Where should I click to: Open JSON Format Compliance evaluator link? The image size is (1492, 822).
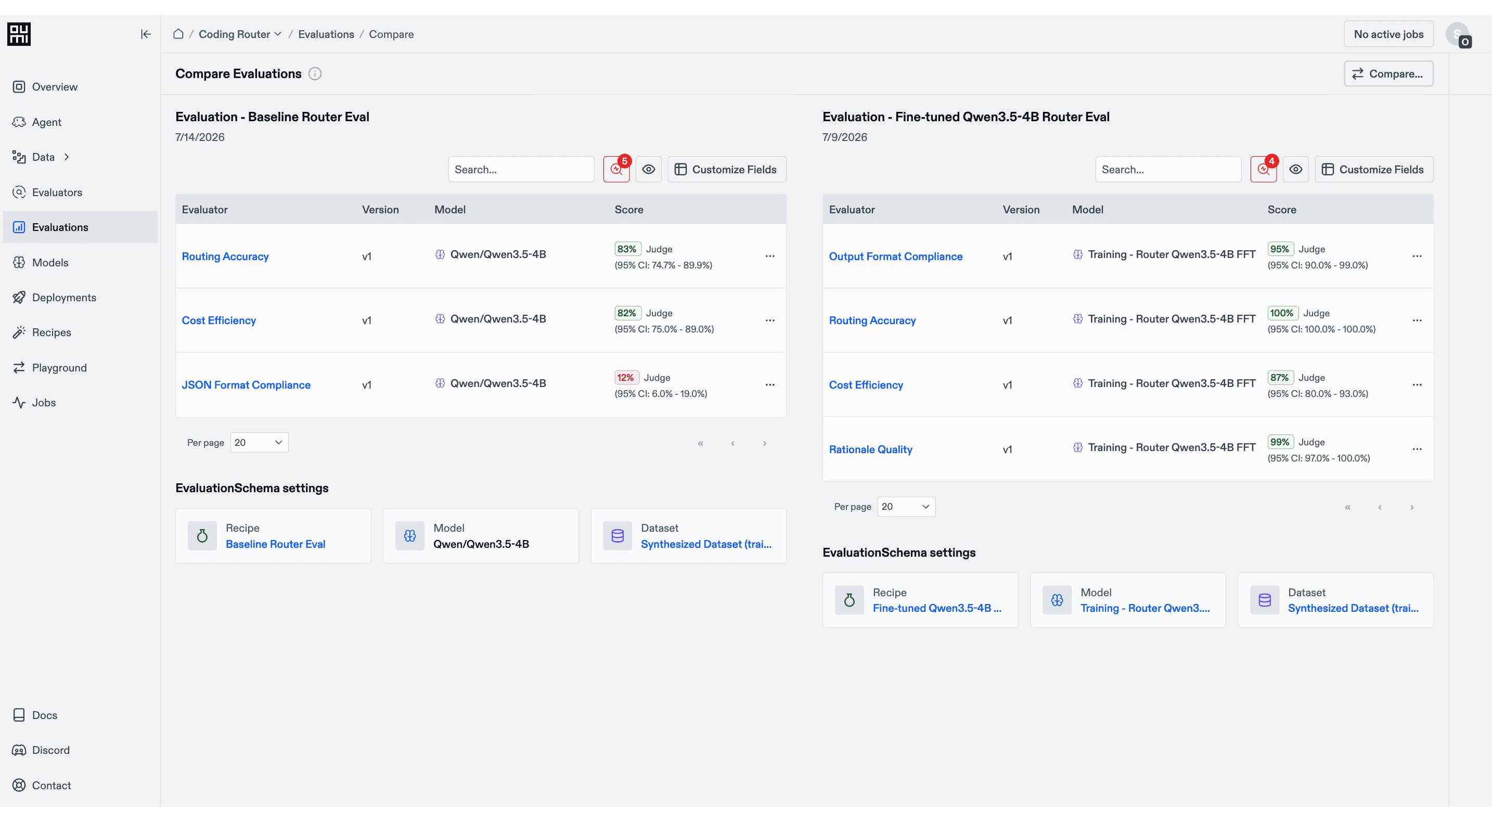tap(246, 384)
